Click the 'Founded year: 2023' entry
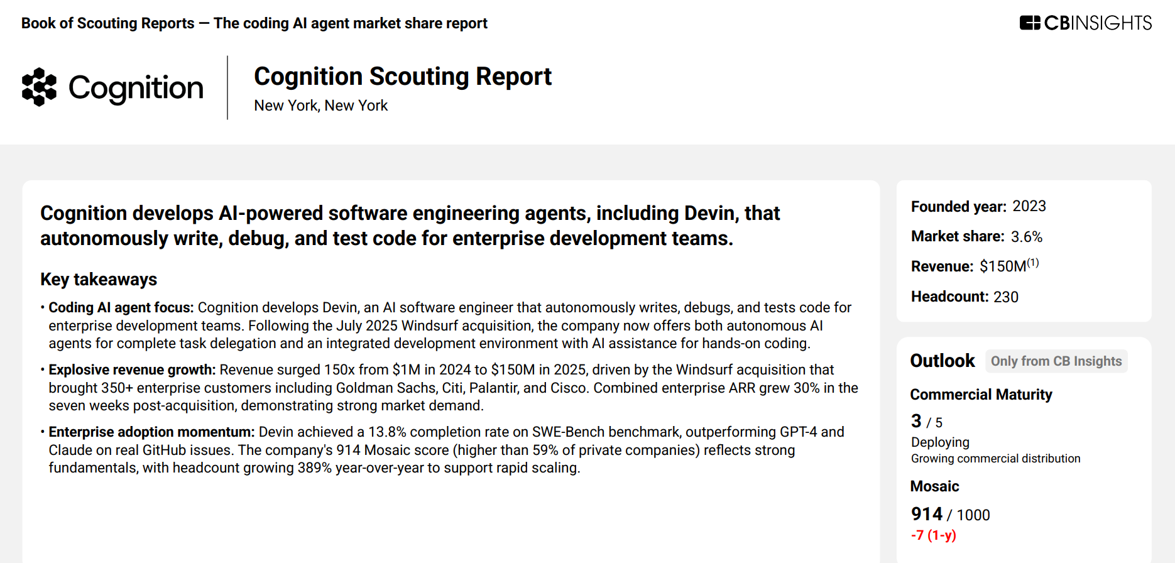Viewport: 1175px width, 563px height. click(978, 206)
